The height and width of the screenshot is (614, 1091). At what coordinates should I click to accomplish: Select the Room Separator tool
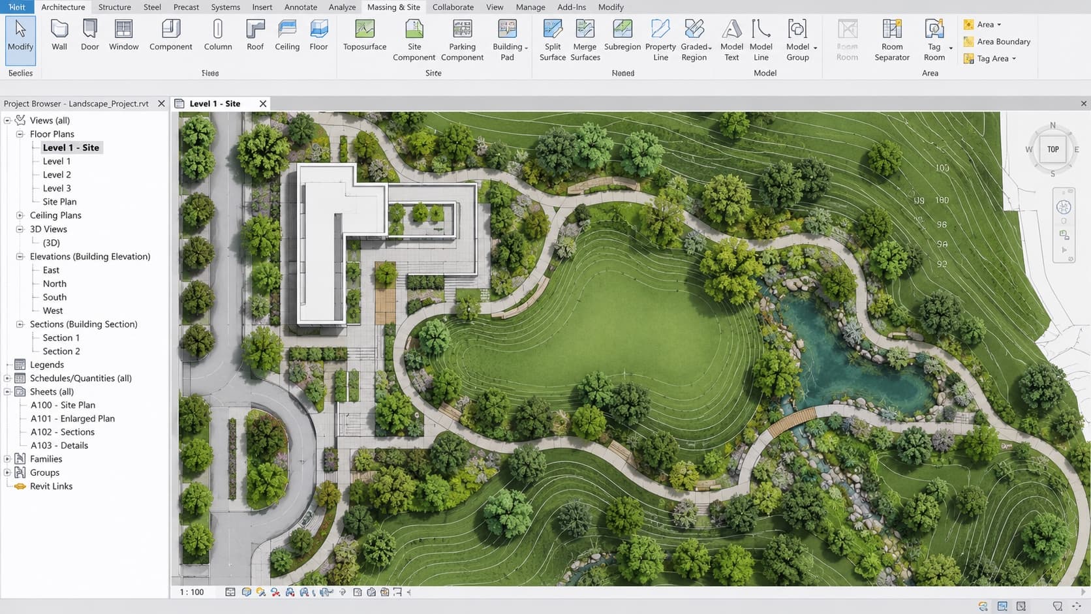(x=892, y=40)
